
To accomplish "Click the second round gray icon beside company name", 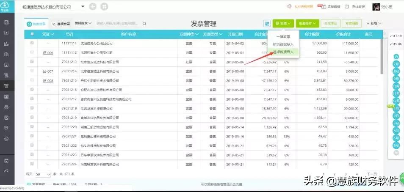I will pos(104,6).
